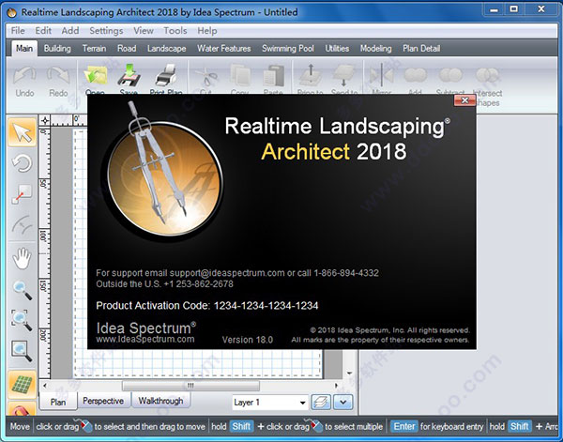Open the File menu
This screenshot has height=442, width=563.
pos(18,31)
